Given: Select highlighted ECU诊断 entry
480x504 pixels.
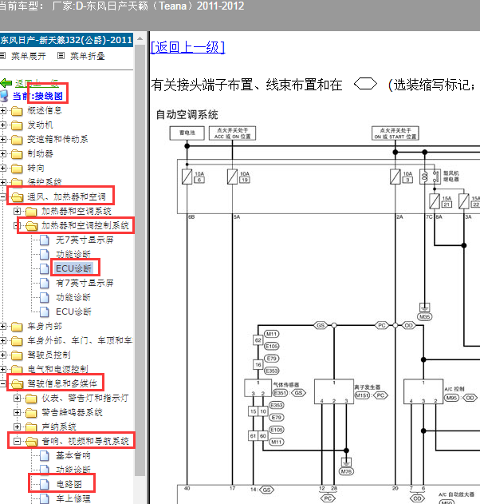Looking at the screenshot, I should (x=74, y=268).
